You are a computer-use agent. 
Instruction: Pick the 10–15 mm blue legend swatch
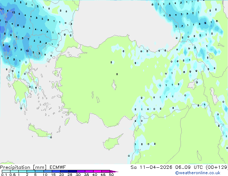[48, 171]
